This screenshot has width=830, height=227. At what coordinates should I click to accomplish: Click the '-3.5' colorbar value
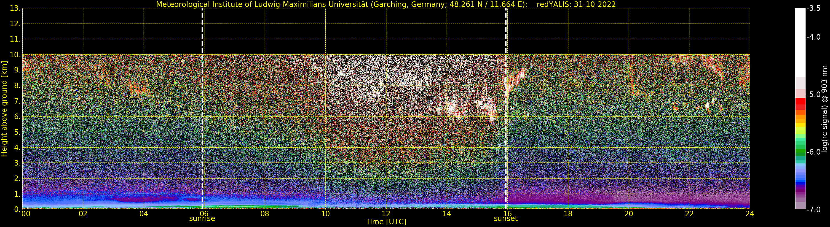pos(813,8)
